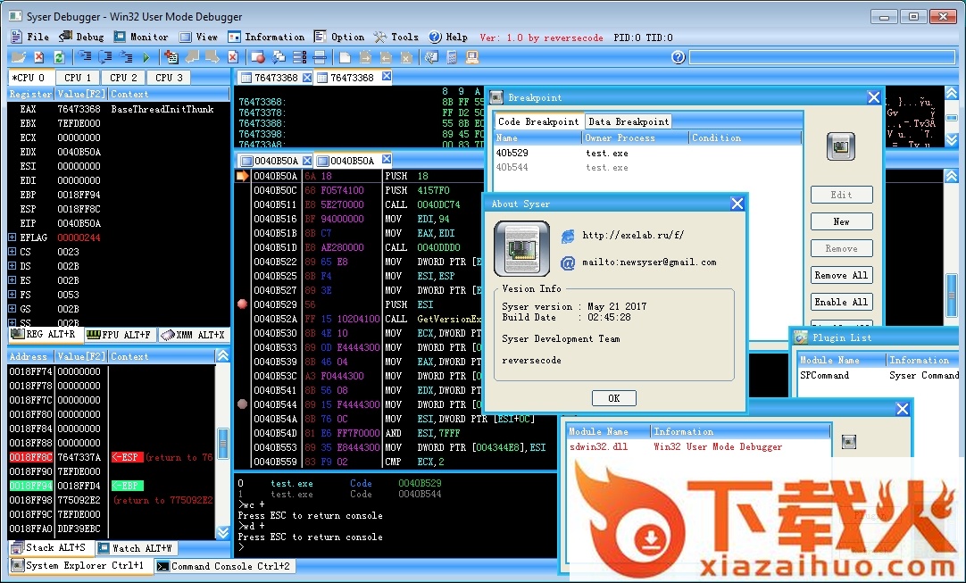
Task: Click the Enable All breakpoints button
Action: coord(842,302)
